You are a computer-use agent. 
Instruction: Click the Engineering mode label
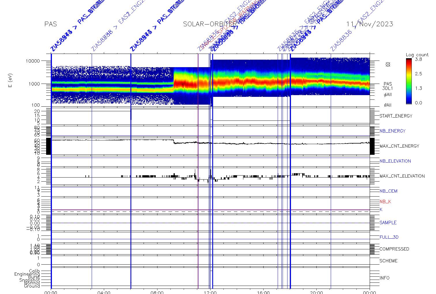[x=27, y=274]
